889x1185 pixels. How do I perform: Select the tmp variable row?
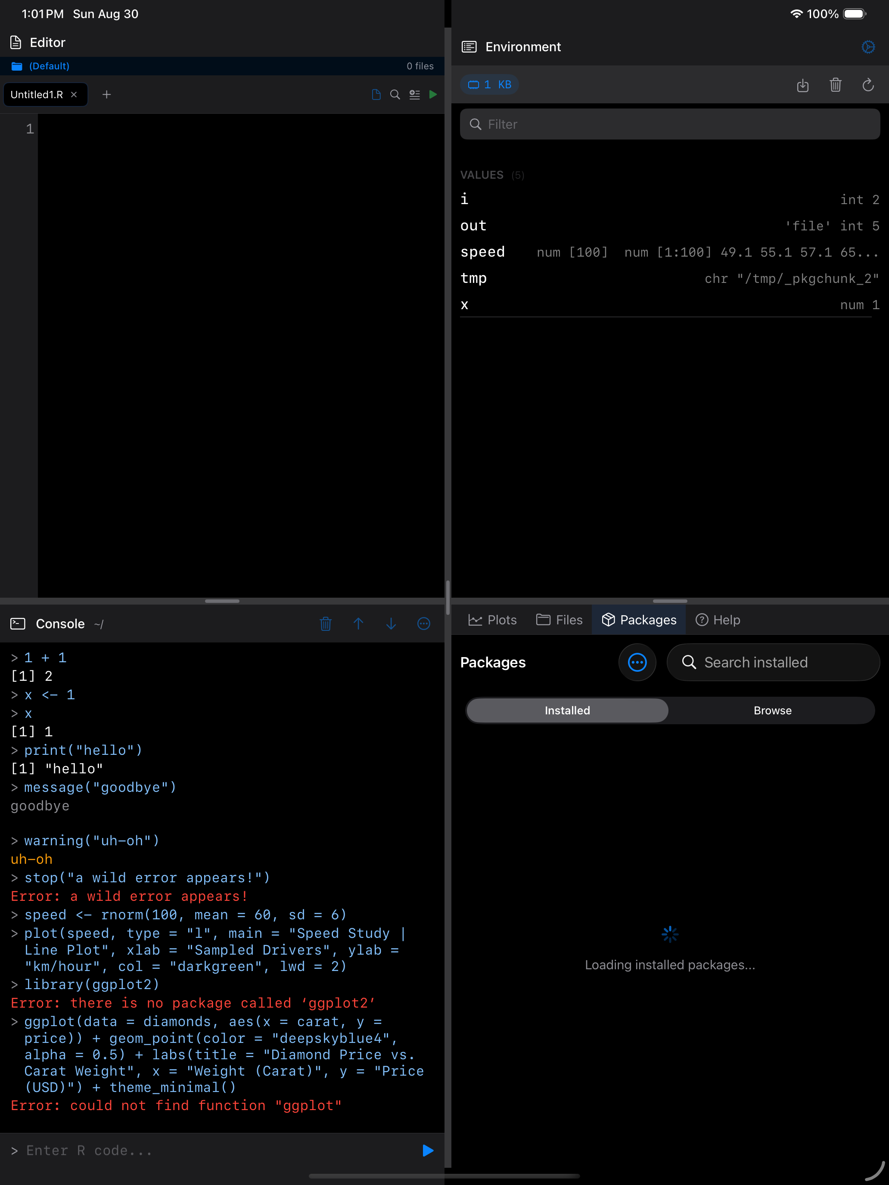click(x=670, y=278)
